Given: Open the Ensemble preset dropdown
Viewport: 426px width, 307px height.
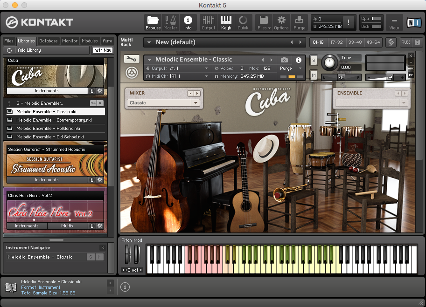Looking at the screenshot, I should tap(404, 103).
